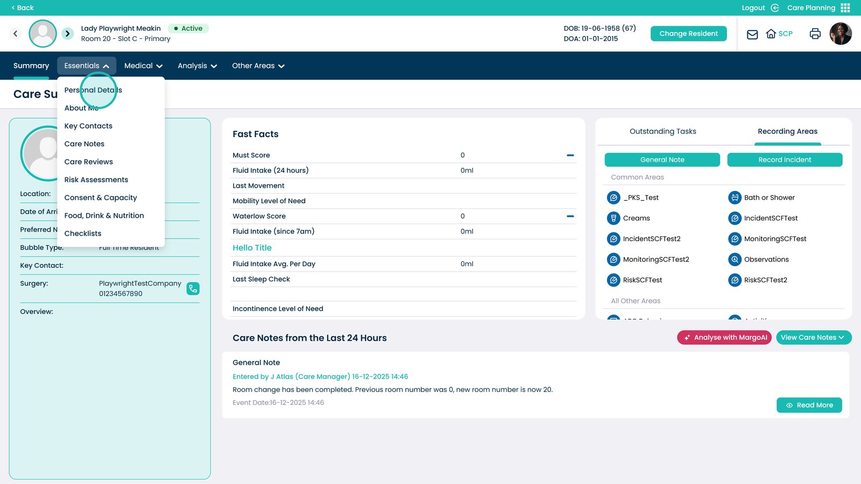The height and width of the screenshot is (484, 861).
Task: Switch to the Outstanding Tasks tab
Action: [662, 132]
